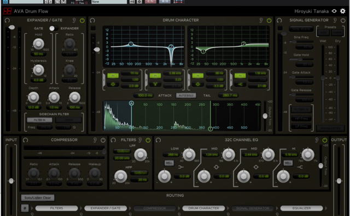Solo Filters with its headphone icon

[x=113, y=140]
